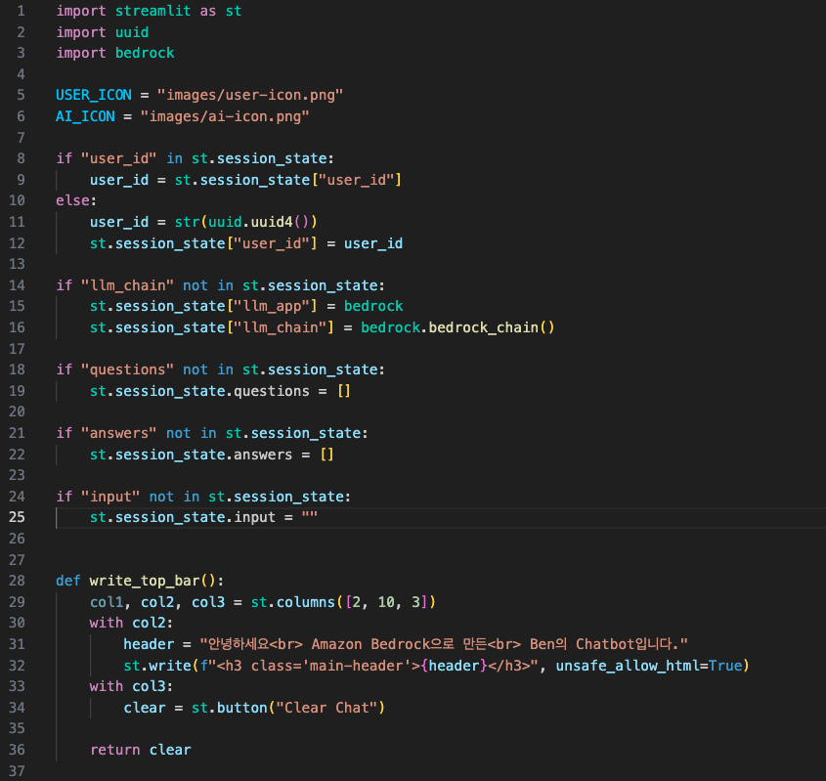Click "input" string on line 24

110,497
